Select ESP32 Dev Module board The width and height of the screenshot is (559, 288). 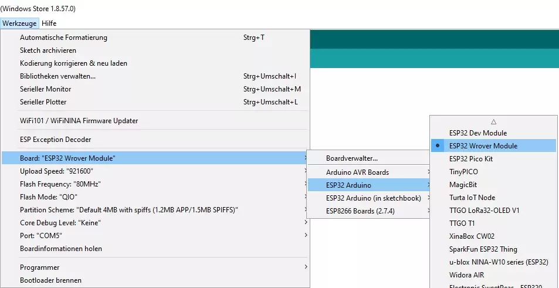point(493,133)
